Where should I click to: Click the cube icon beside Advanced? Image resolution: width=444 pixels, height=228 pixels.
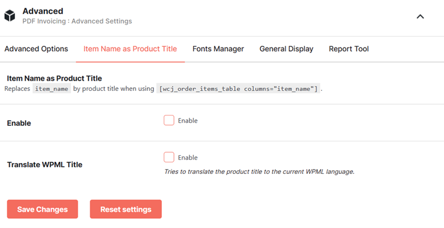coord(10,16)
